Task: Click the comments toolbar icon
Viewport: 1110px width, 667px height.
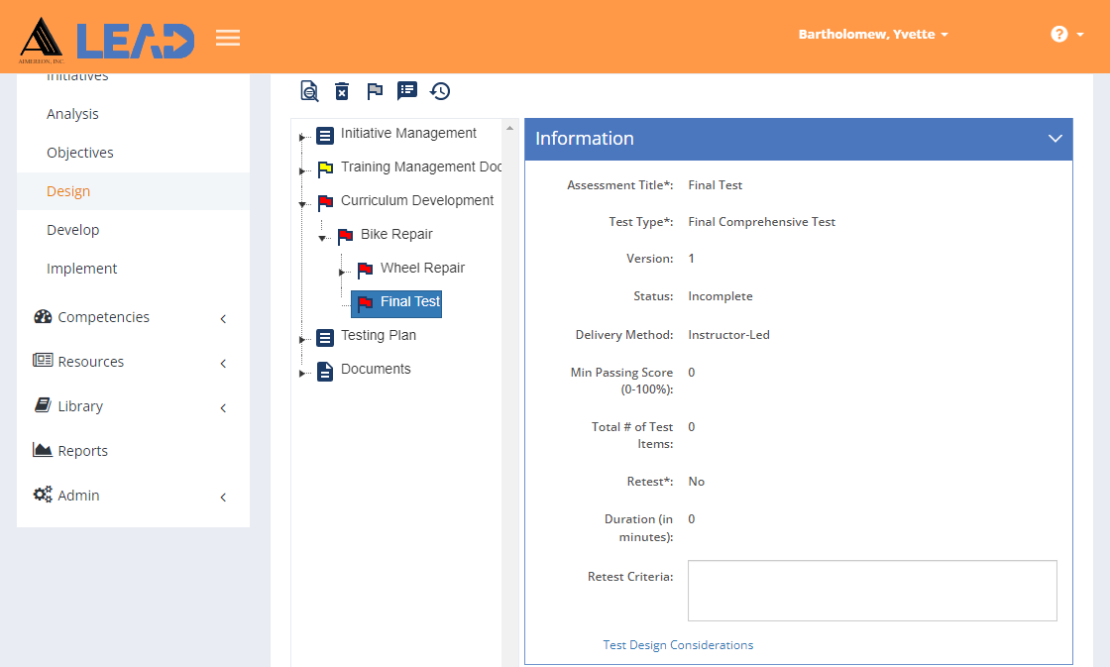Action: 407,90
